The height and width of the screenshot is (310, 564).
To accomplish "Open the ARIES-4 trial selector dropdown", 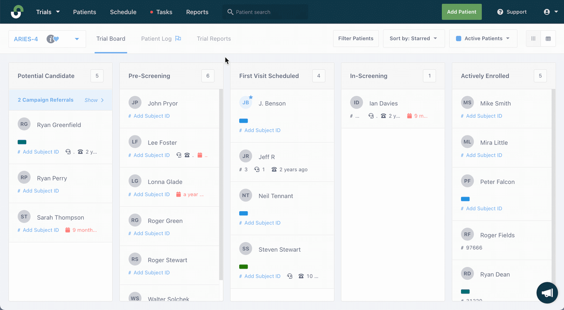I will pos(47,39).
